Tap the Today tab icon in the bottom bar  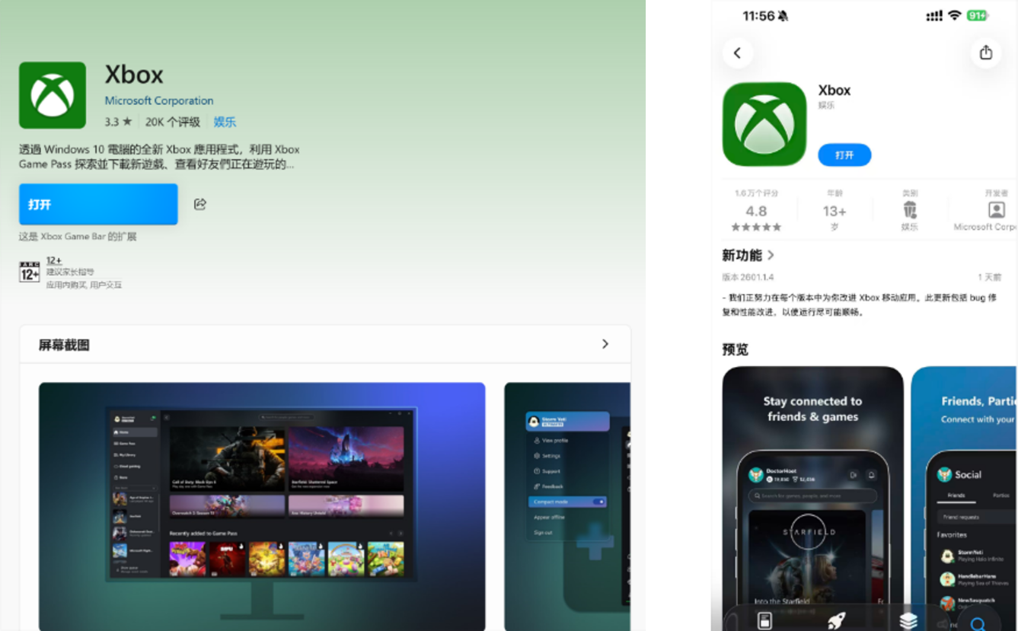(766, 620)
